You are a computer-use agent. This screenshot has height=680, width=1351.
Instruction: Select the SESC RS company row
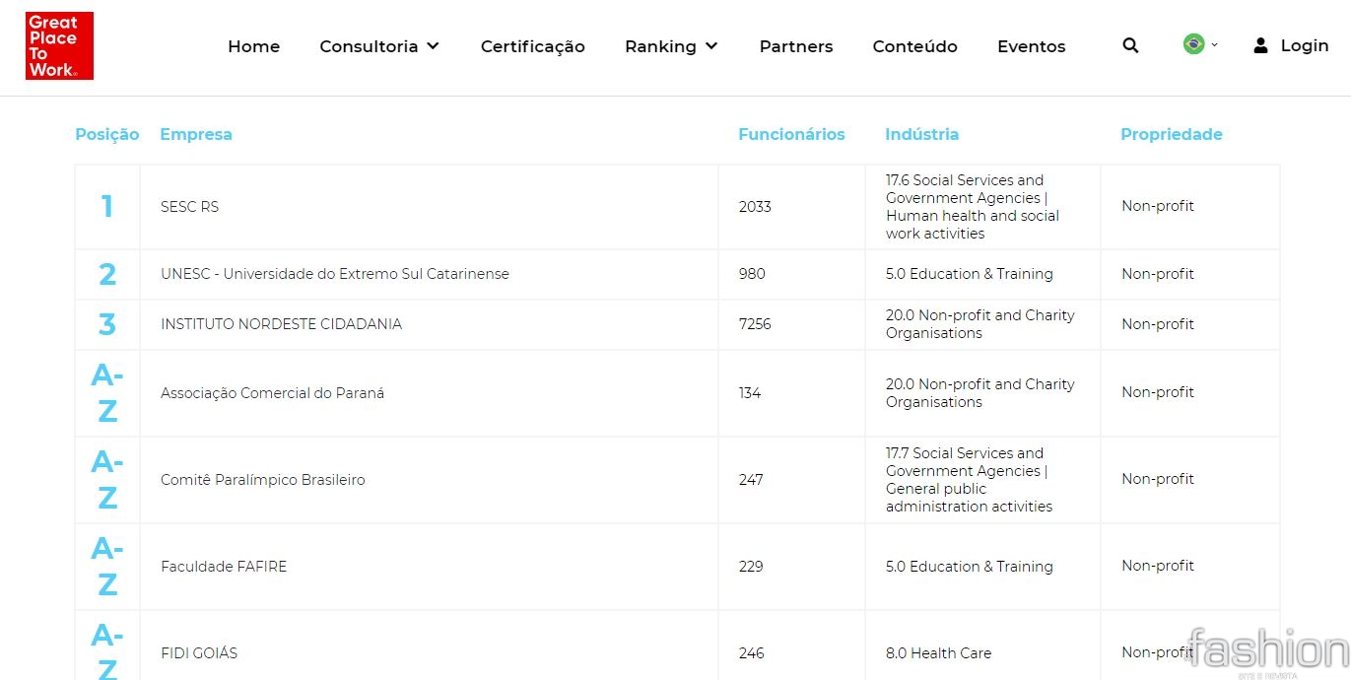[189, 207]
